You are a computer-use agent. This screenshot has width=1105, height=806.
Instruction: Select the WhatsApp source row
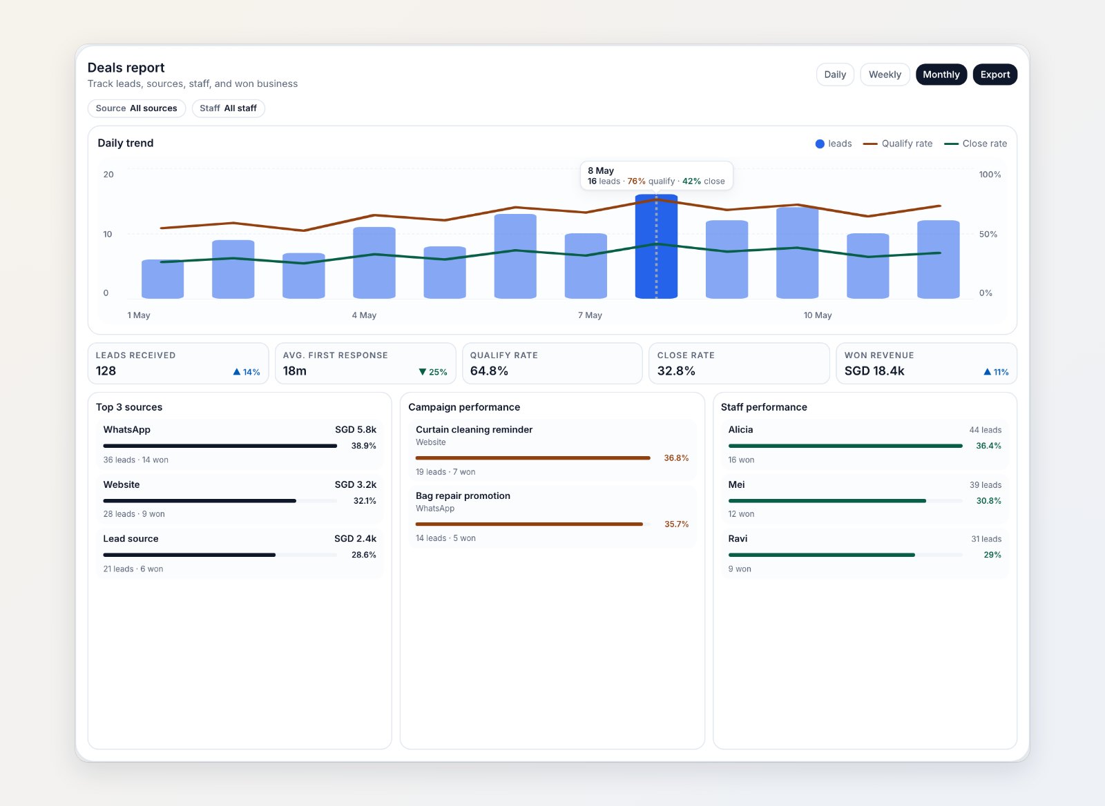240,444
